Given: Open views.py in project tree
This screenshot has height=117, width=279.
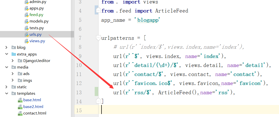Looking at the screenshot, I should [37, 41].
